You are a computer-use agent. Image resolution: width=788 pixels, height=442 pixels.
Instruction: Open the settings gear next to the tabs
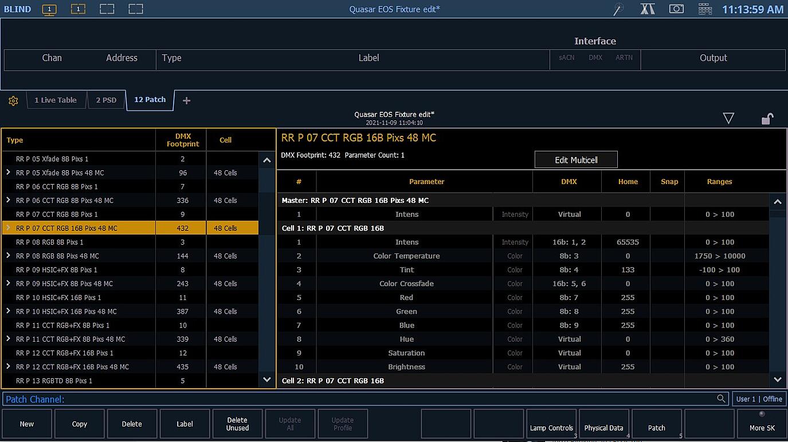click(x=13, y=100)
